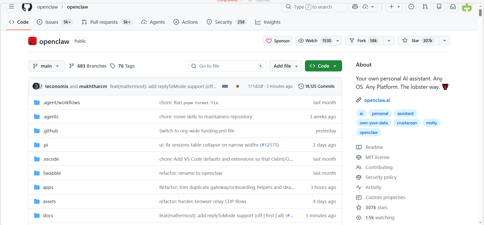The height and width of the screenshot is (225, 484).
Task: Expand commit message ellipsis button
Action: 225,86
